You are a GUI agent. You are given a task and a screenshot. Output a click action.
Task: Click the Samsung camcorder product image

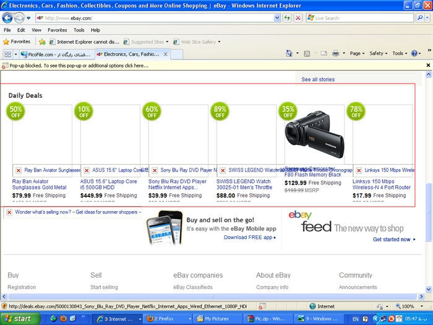(x=315, y=135)
